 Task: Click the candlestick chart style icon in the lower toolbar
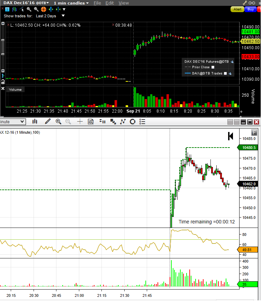pos(35,122)
